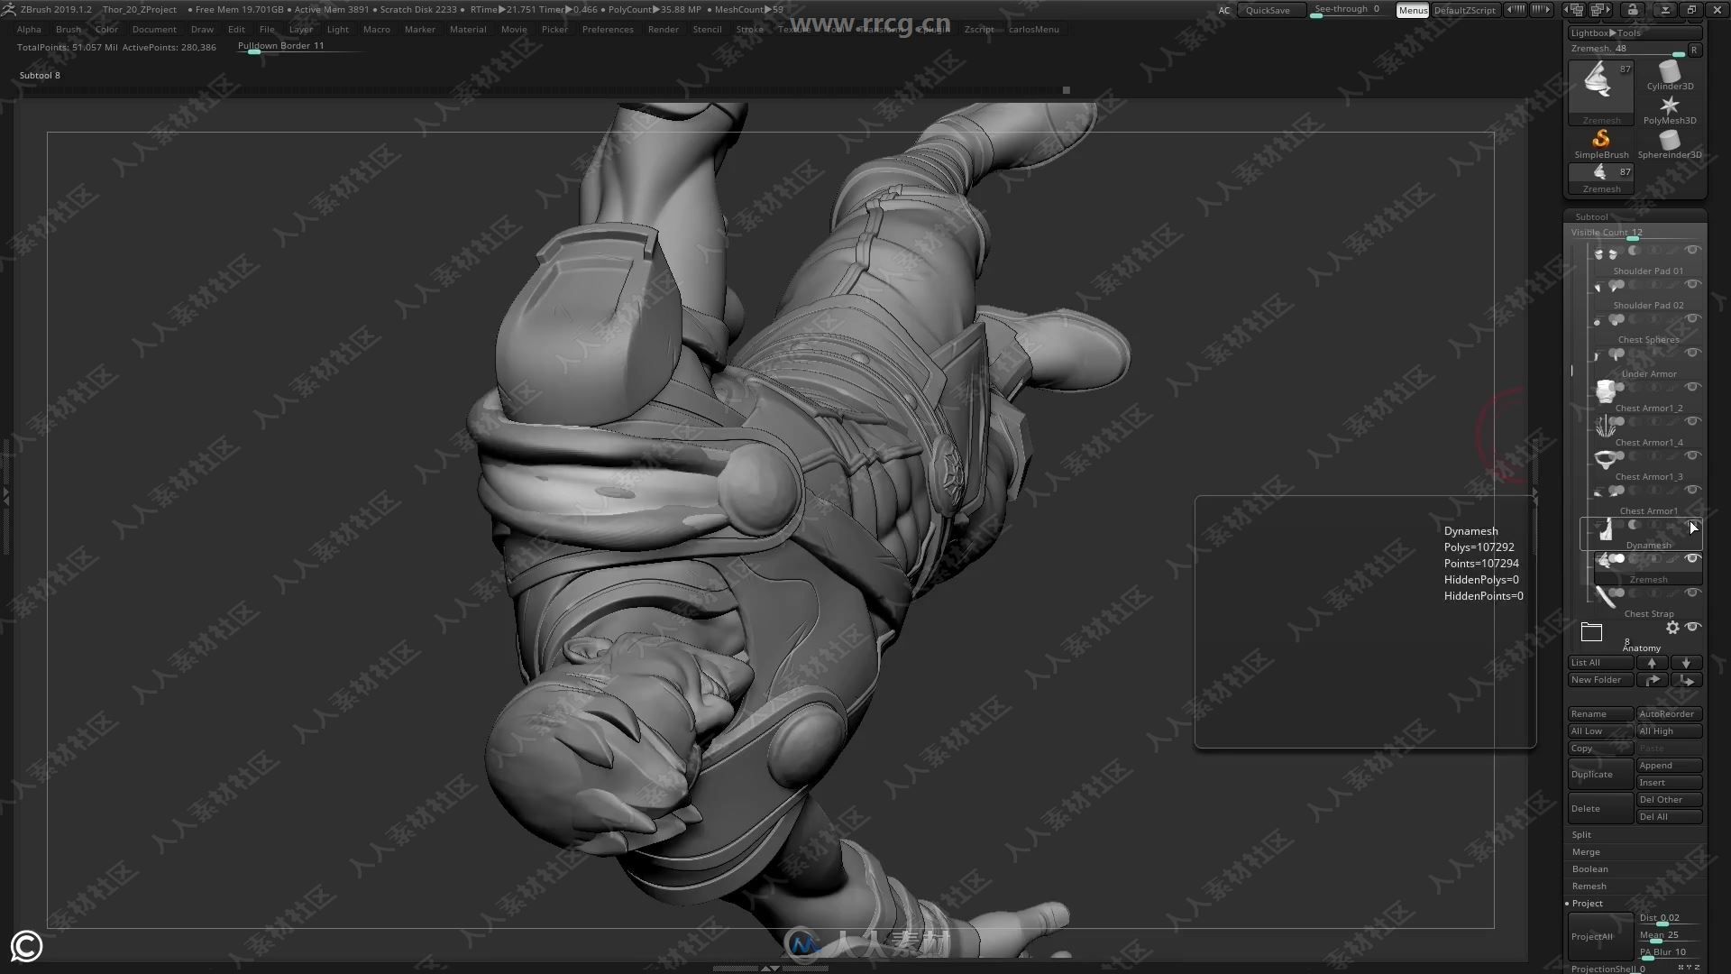Open the Material menu
This screenshot has height=974, width=1731.
pos(468,30)
